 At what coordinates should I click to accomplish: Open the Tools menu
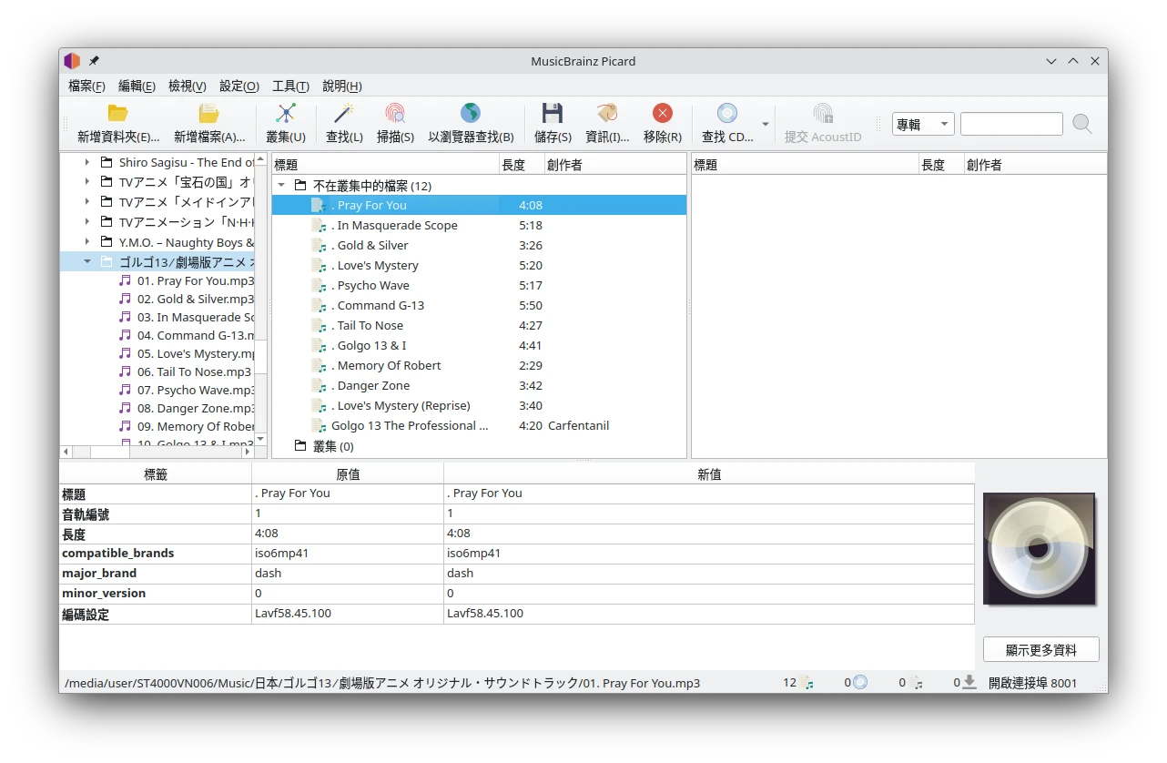[290, 86]
